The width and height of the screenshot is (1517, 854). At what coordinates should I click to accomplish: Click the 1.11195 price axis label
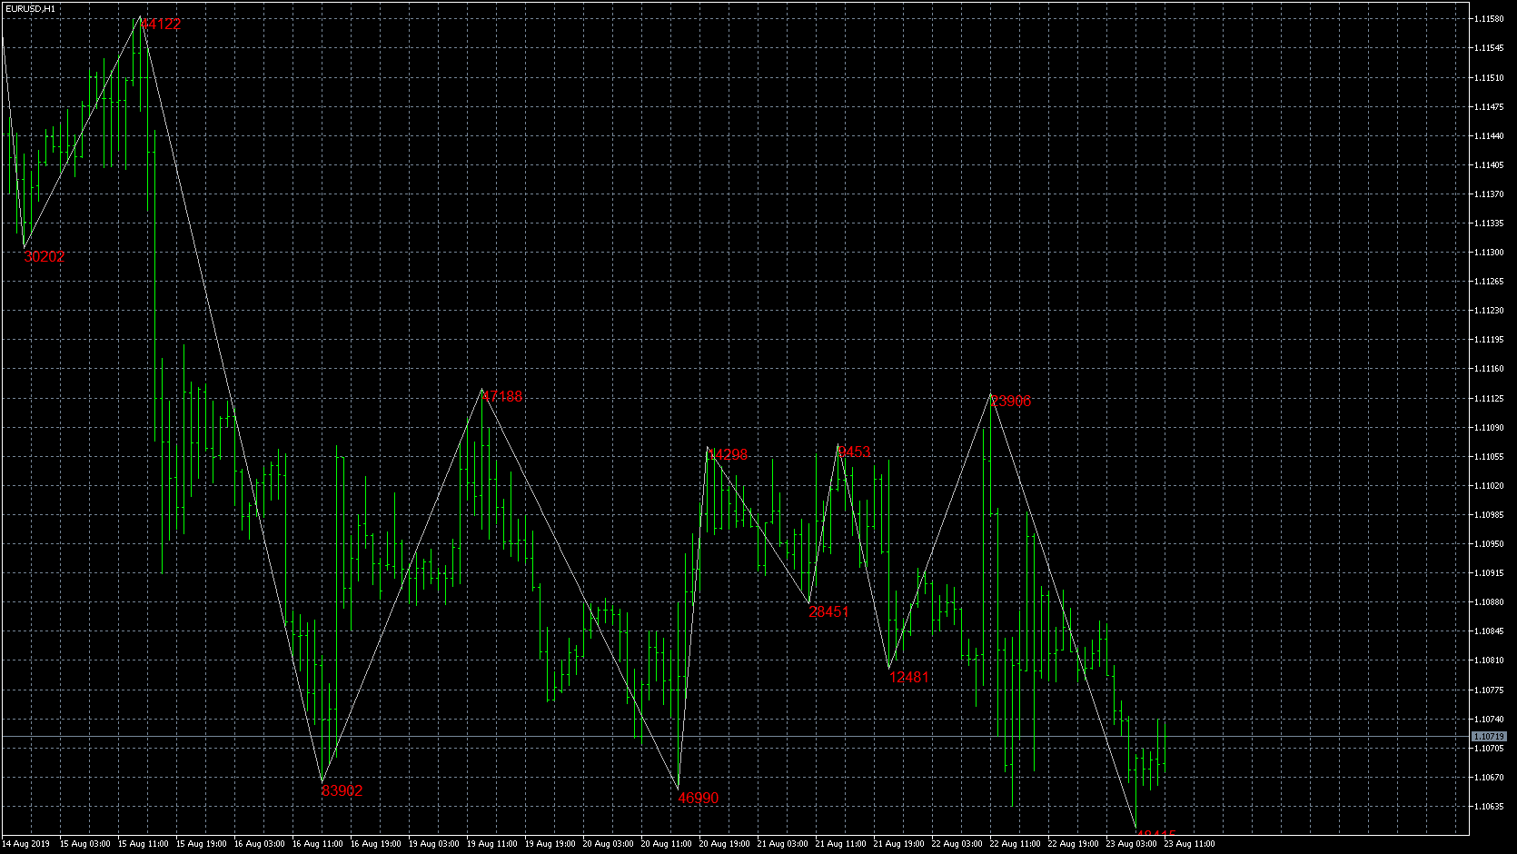tap(1489, 340)
